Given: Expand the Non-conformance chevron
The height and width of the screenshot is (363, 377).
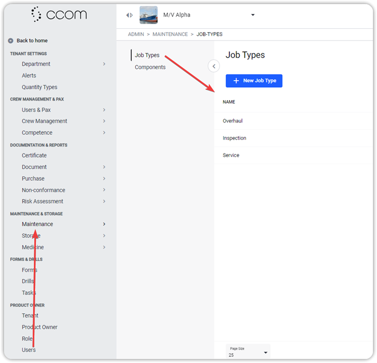Looking at the screenshot, I should click(x=104, y=190).
